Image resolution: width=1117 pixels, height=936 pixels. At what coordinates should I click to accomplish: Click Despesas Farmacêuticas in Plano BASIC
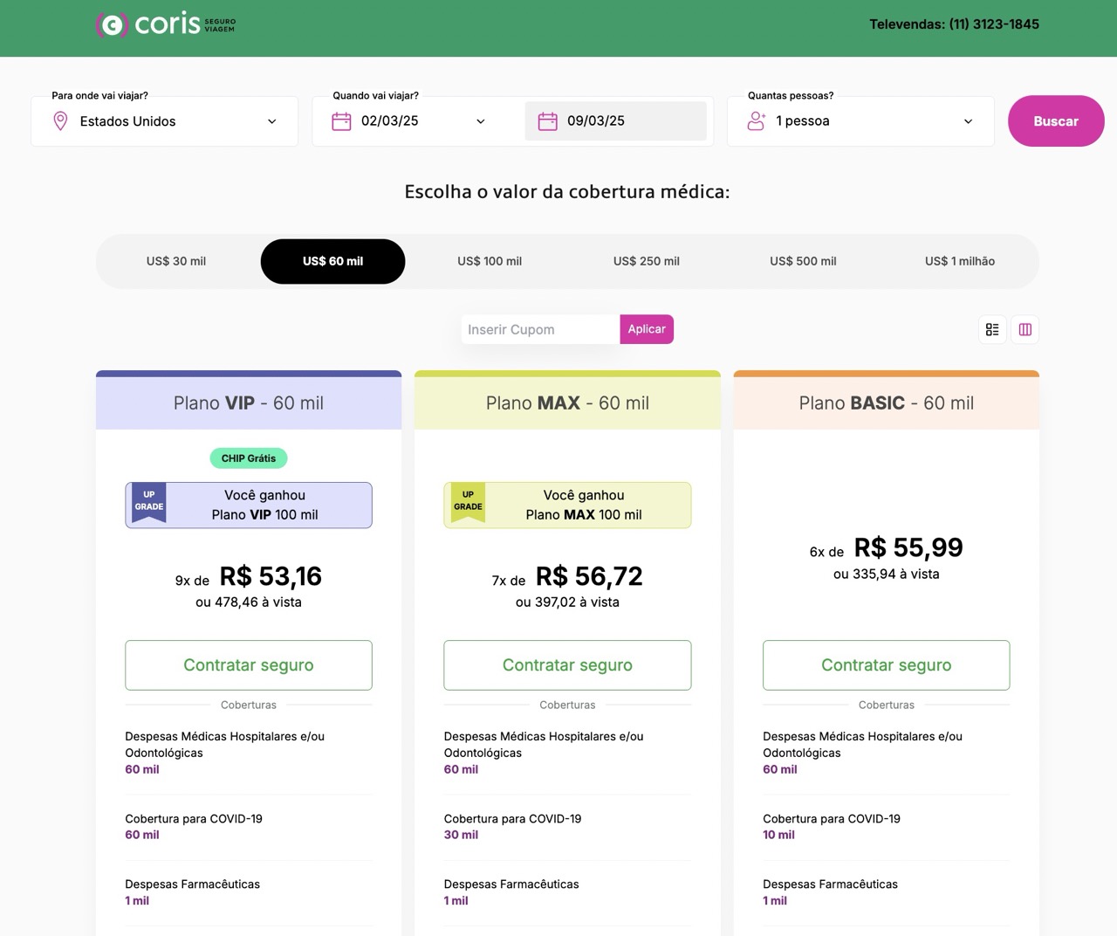pyautogui.click(x=830, y=884)
